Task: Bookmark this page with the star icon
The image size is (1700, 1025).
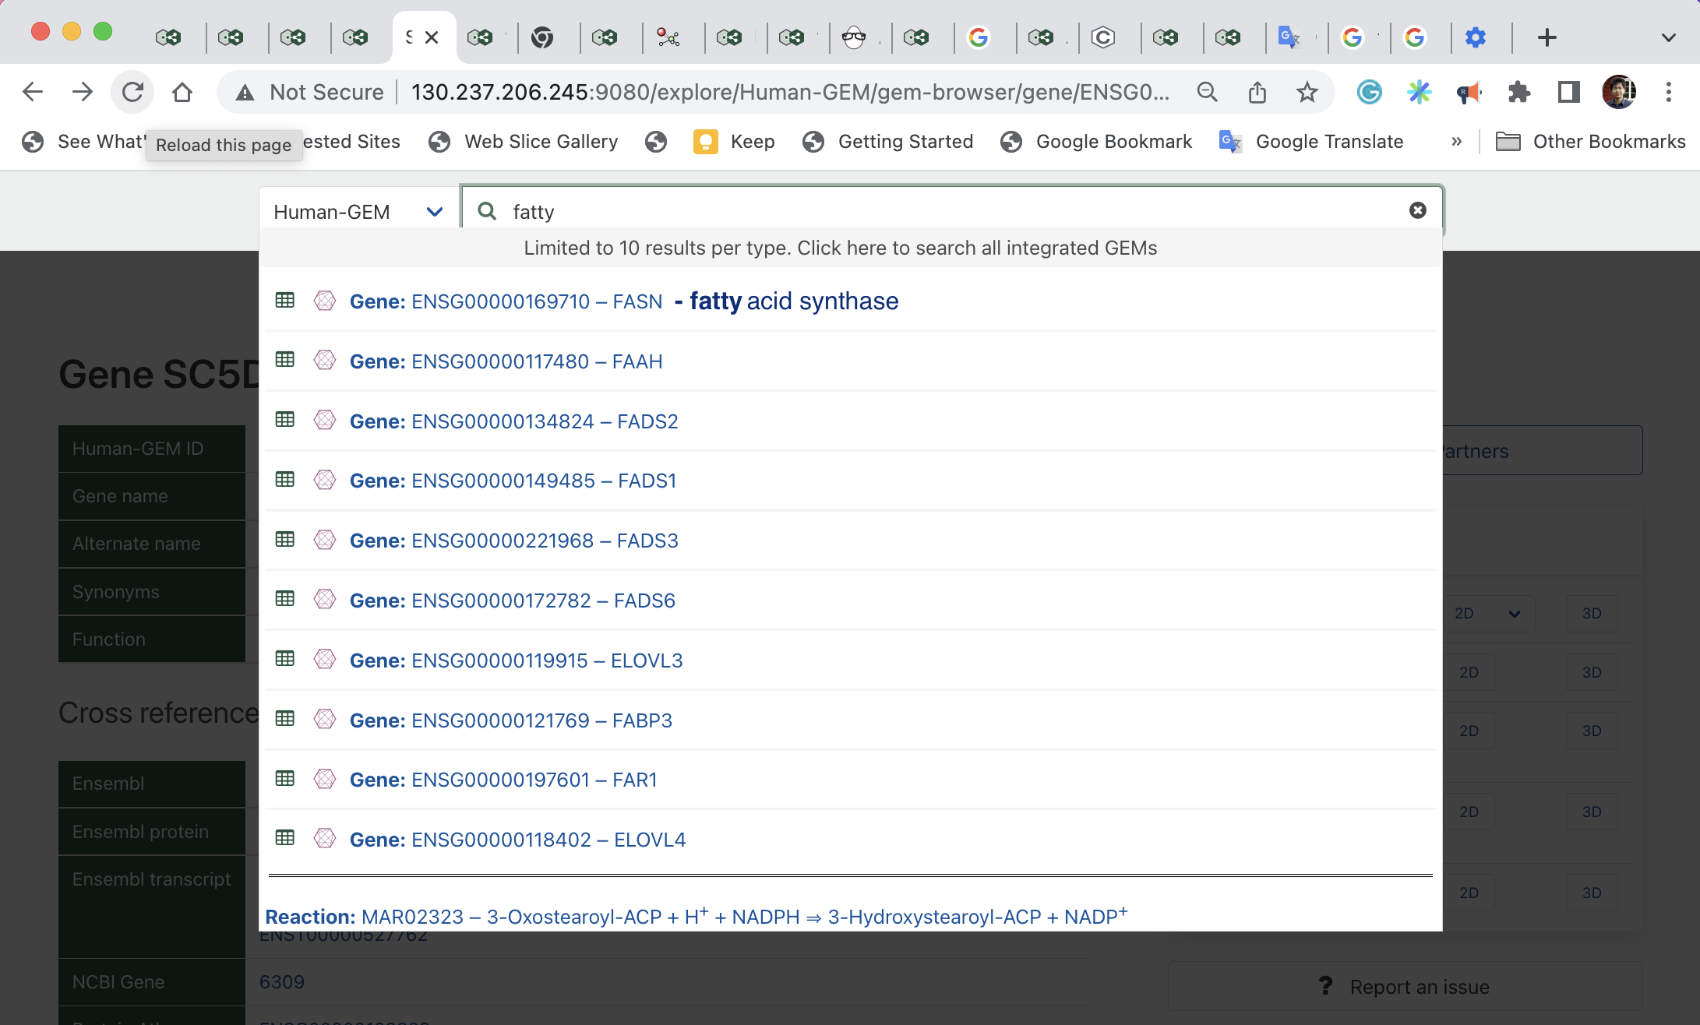Action: 1307,93
